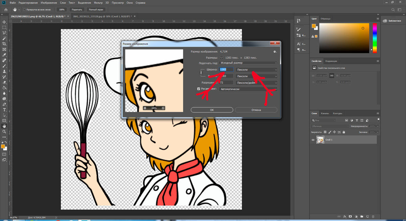The height and width of the screenshot is (221, 406).
Task: Click the rainbow hue slider strip
Action: [x=375, y=38]
